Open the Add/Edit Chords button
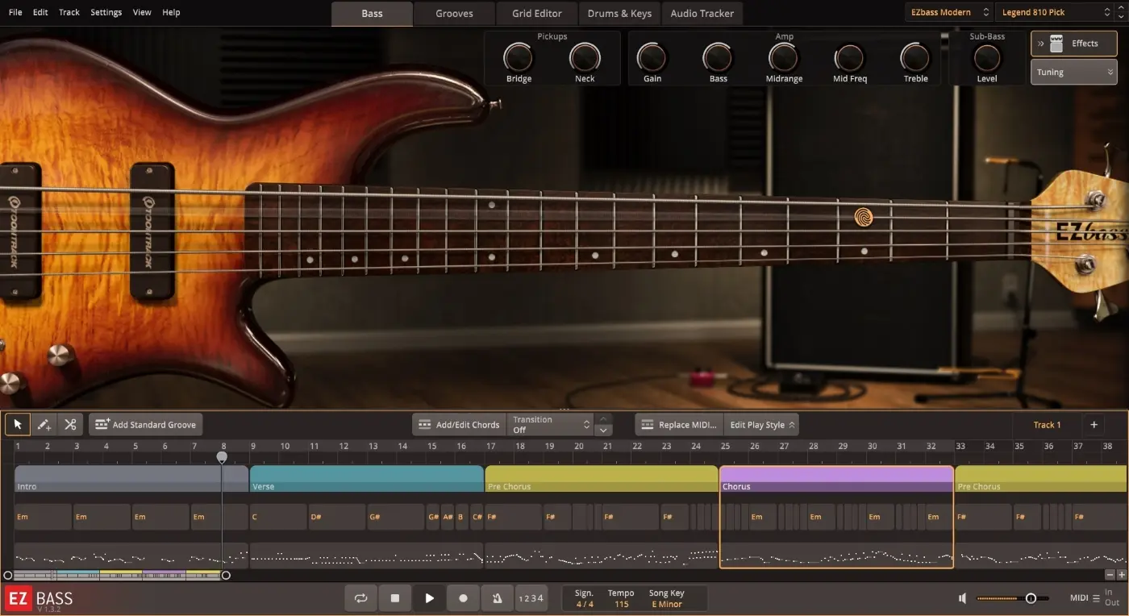The image size is (1129, 616). pyautogui.click(x=460, y=424)
